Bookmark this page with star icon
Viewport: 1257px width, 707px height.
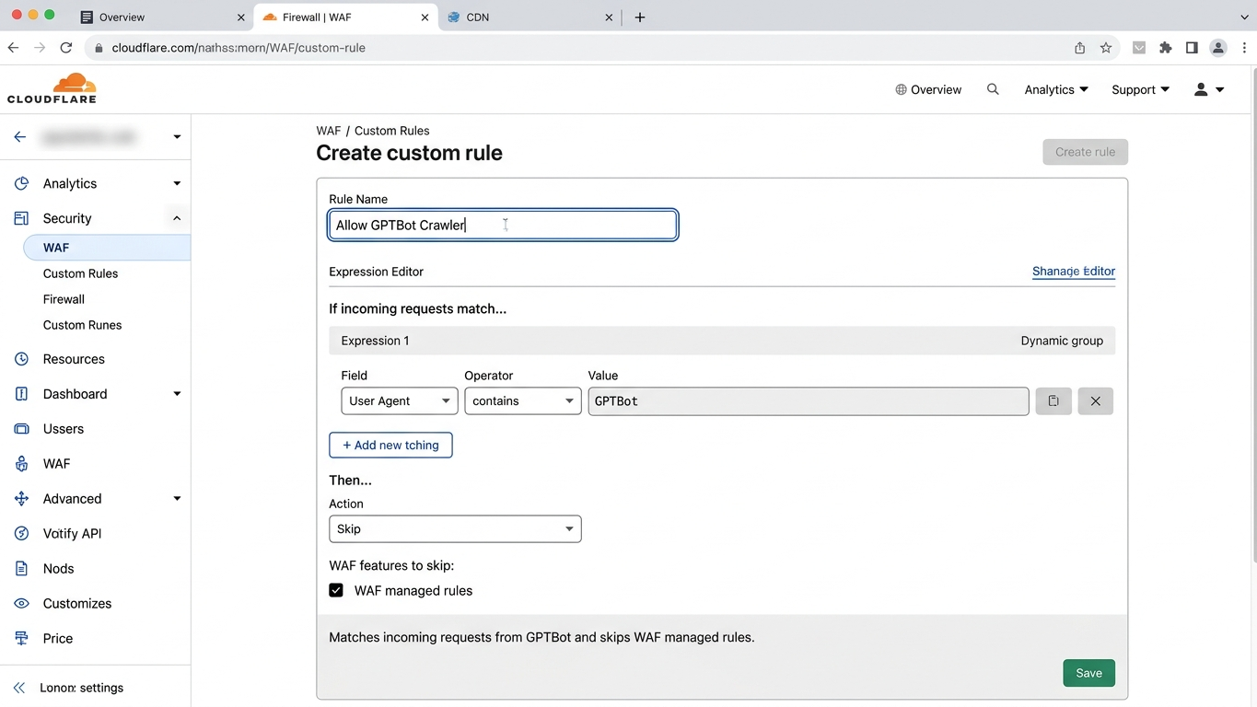(1106, 48)
